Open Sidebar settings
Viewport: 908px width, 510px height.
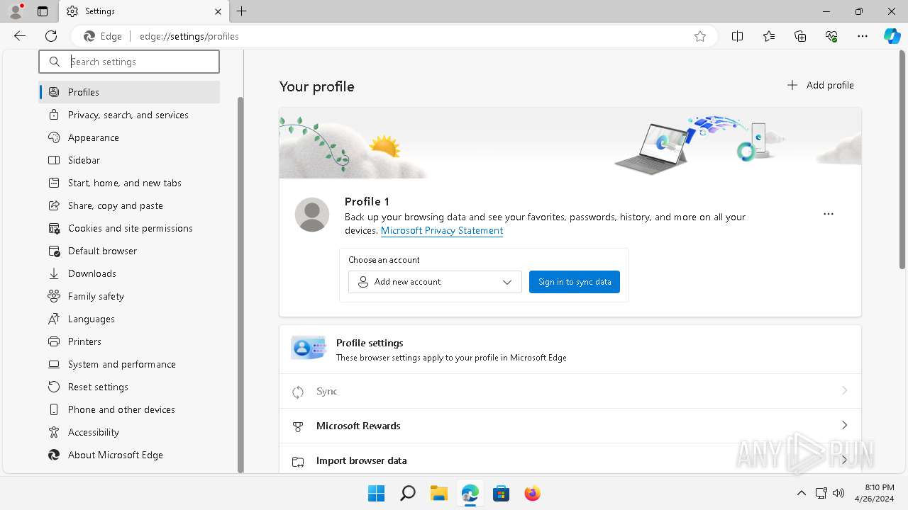pos(129,160)
